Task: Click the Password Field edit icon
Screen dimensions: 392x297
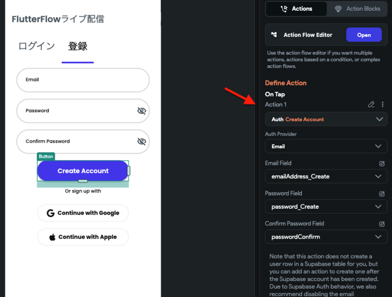Action: (382, 194)
